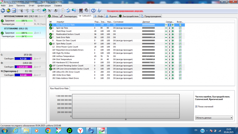The image size is (238, 134).
Task: Open the 'Конфигурация' menu
Action: [x=44, y=6]
